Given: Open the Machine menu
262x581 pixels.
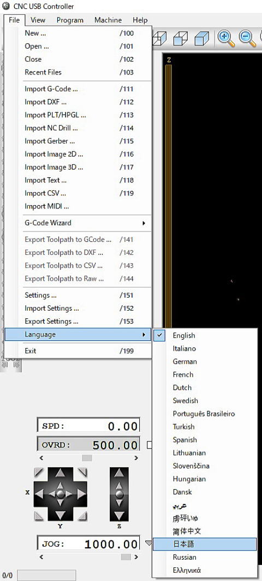Looking at the screenshot, I should coord(108,20).
